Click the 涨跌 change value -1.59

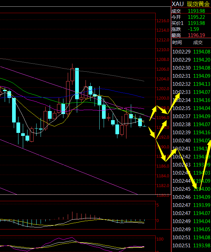[193, 29]
